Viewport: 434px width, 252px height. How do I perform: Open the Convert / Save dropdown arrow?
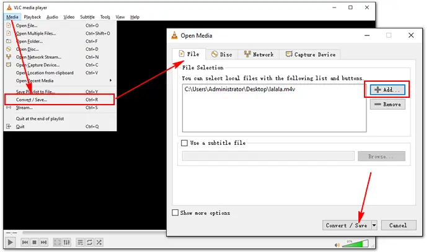coord(374,225)
